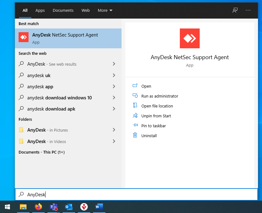Viewport: 262px width, 213px height.
Task: Select 'anydesk download apk' suggestion text
Action: tap(51, 109)
